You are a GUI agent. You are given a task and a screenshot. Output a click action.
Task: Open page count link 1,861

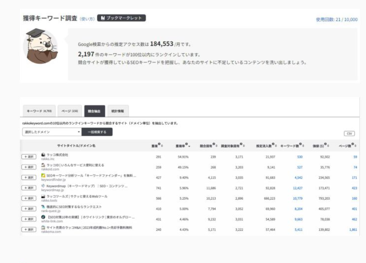pyautogui.click(x=353, y=230)
